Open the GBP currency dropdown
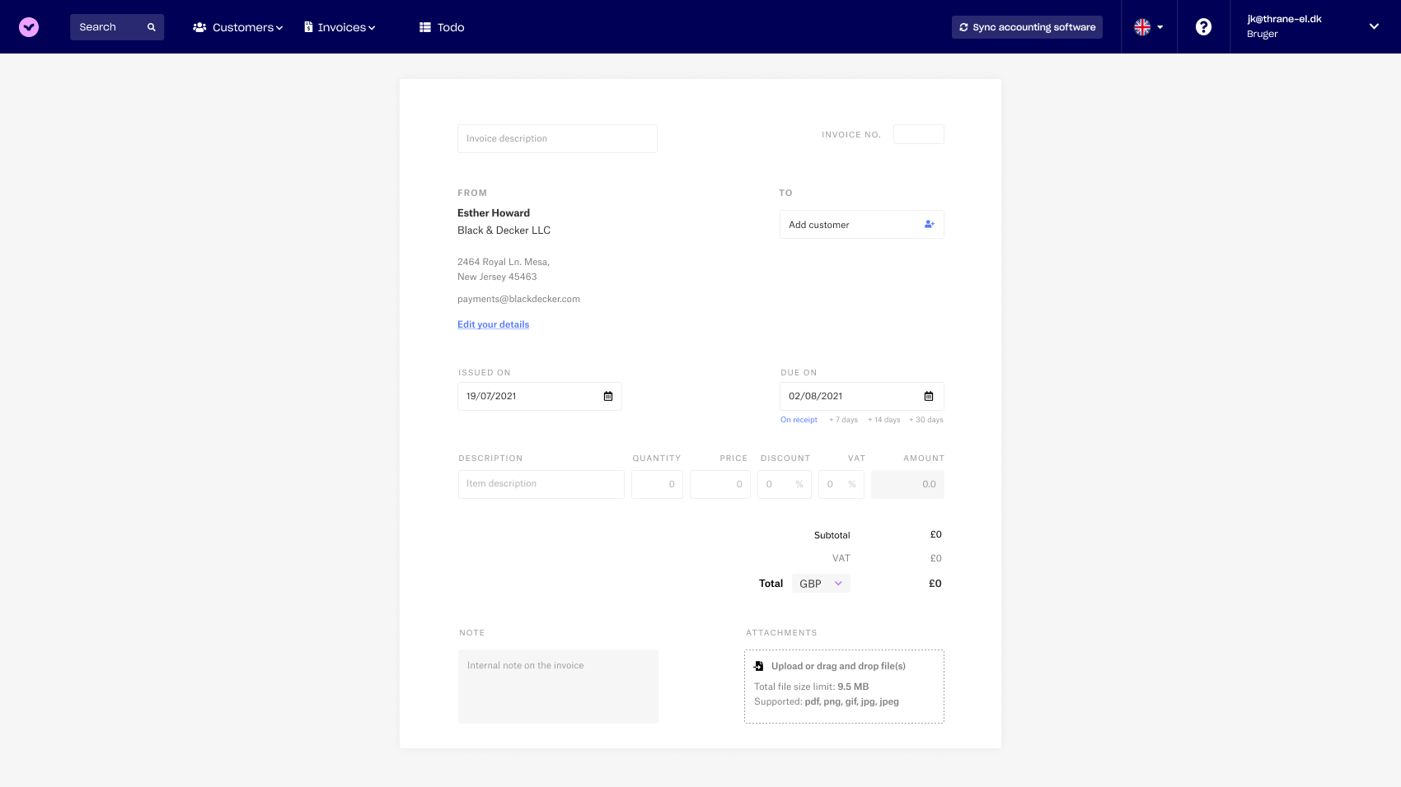The image size is (1401, 787). (x=820, y=583)
